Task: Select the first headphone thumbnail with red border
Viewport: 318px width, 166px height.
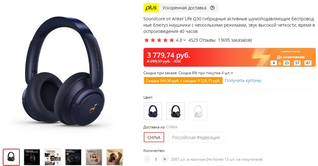Action: [x=11, y=157]
